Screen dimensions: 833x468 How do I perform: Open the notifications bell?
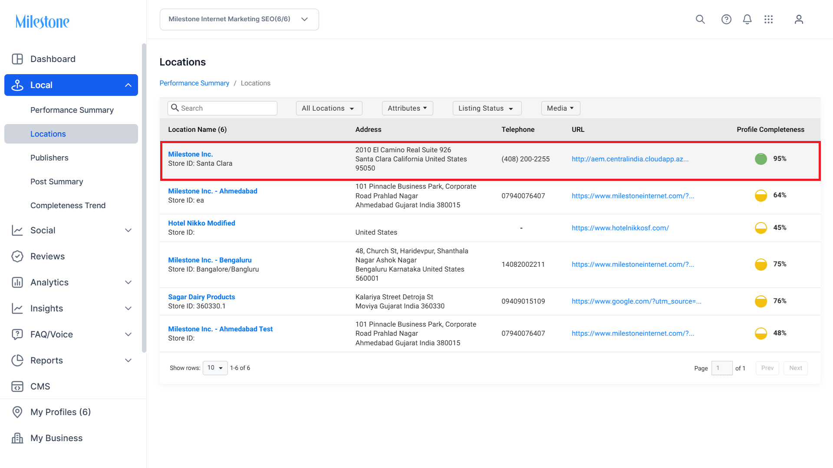pyautogui.click(x=747, y=20)
